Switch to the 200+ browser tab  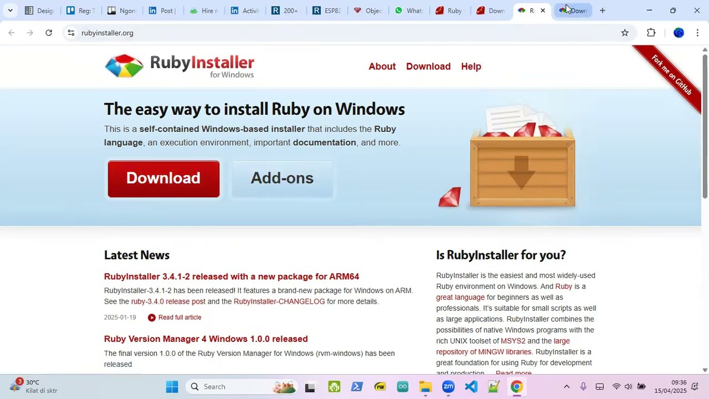click(x=285, y=11)
